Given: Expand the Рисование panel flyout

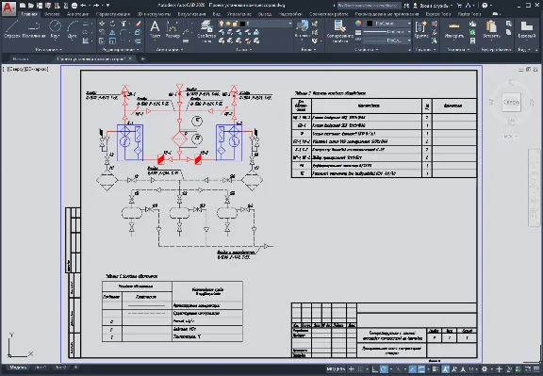Looking at the screenshot, I should 49,50.
